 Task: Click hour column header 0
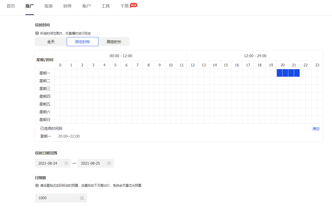point(60,65)
